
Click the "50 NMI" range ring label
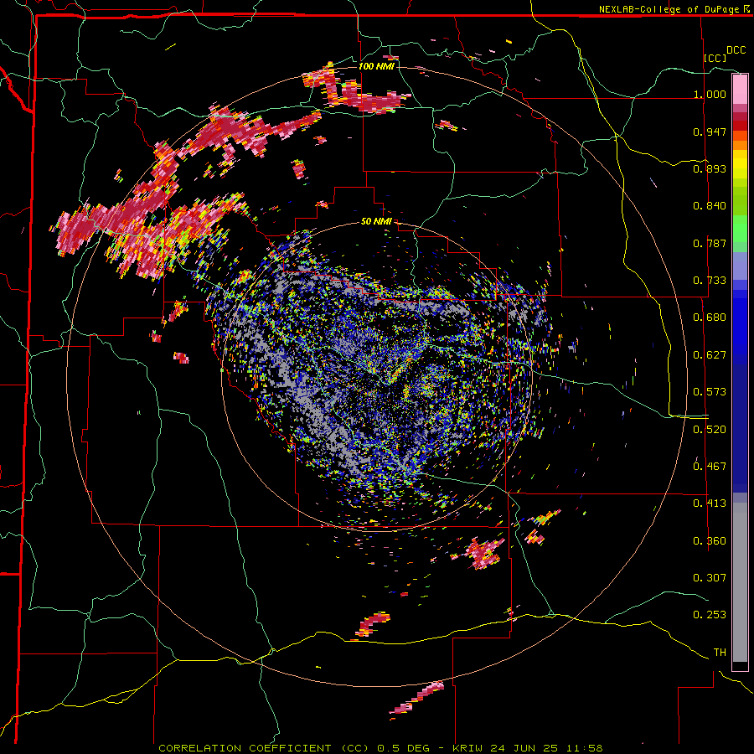click(x=376, y=222)
